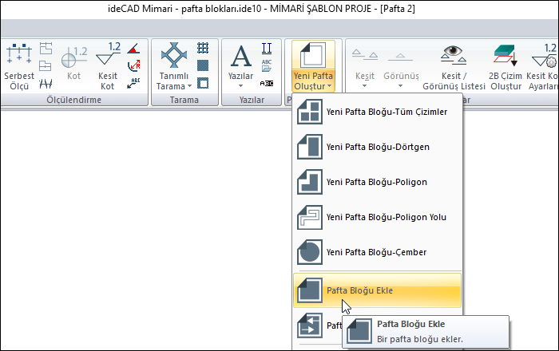Screen dimensions: 559x351
Task: Click the ABC leader label icon
Action: [x=133, y=83]
